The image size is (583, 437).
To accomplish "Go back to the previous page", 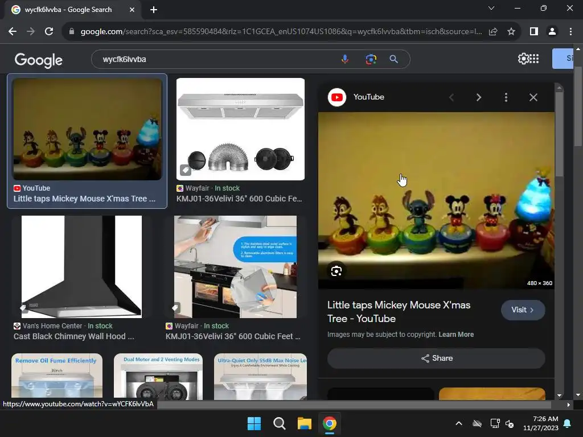I will (13, 32).
